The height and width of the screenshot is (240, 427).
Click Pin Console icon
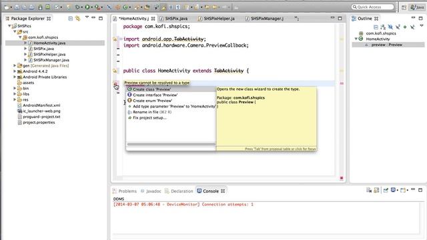coord(386,190)
